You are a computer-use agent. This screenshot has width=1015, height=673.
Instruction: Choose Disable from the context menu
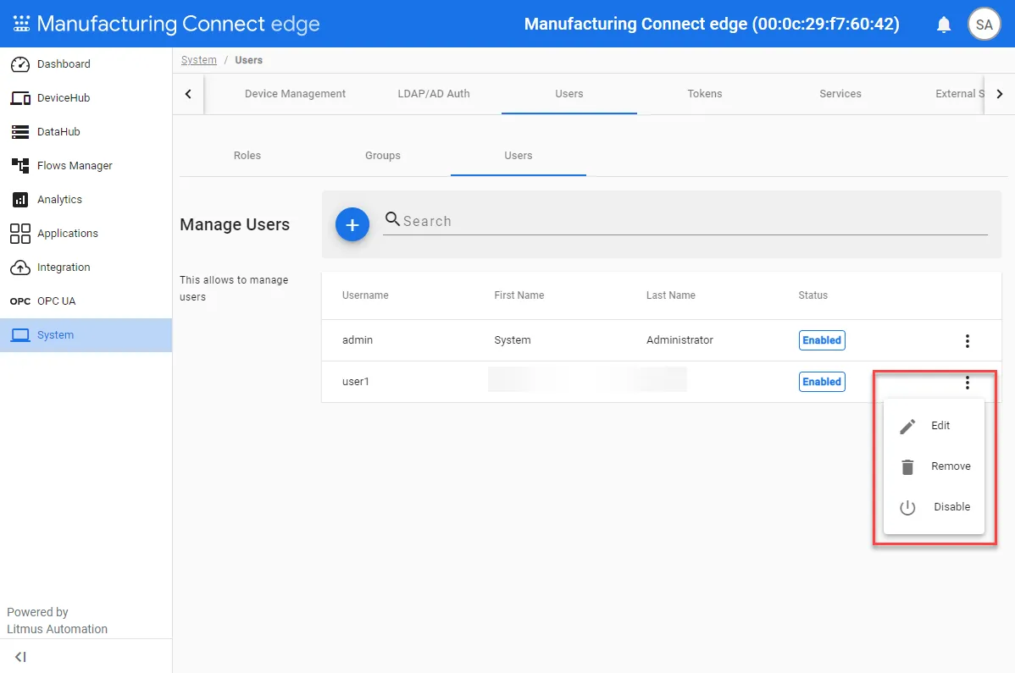pyautogui.click(x=934, y=507)
